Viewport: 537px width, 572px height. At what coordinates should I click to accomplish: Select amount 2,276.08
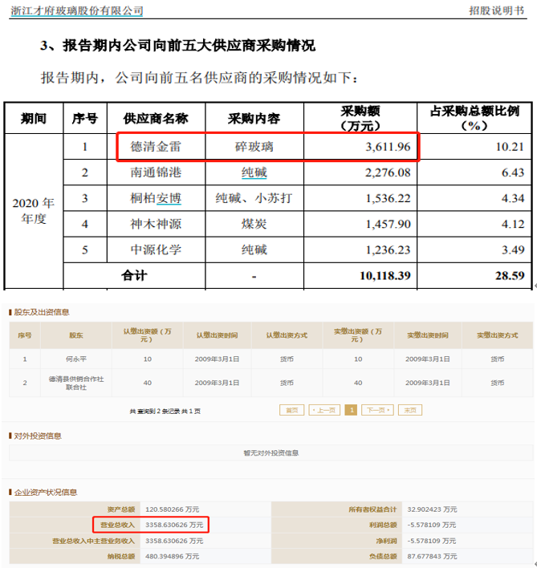[x=388, y=172]
